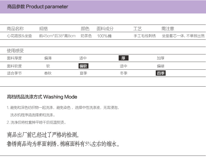The image size is (206, 167).
Task: Choose 偏薄 in the fabric thickness row
Action: (48, 58)
